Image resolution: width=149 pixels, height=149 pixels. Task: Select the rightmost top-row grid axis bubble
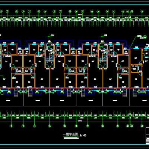(142, 12)
